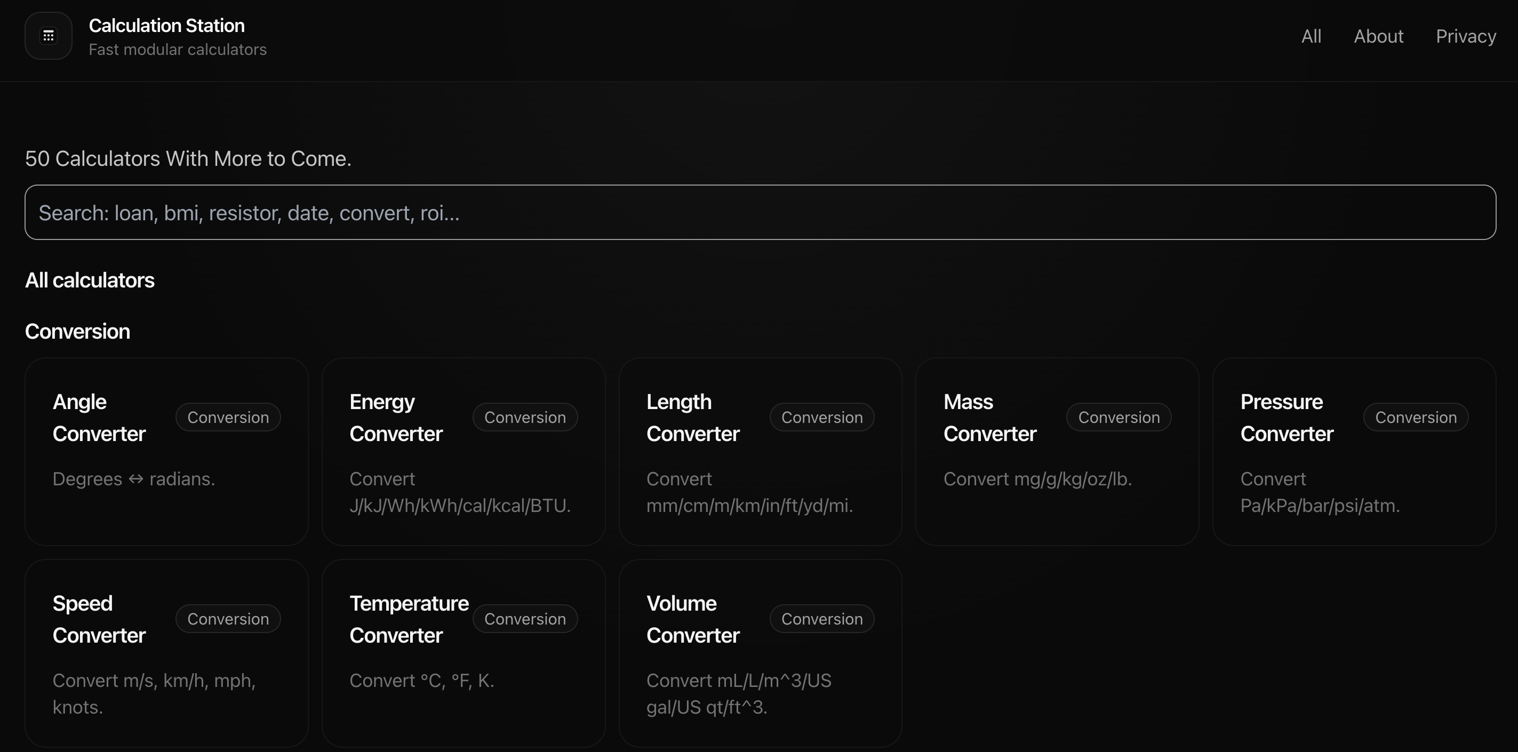Focus the calculator search field

point(760,213)
